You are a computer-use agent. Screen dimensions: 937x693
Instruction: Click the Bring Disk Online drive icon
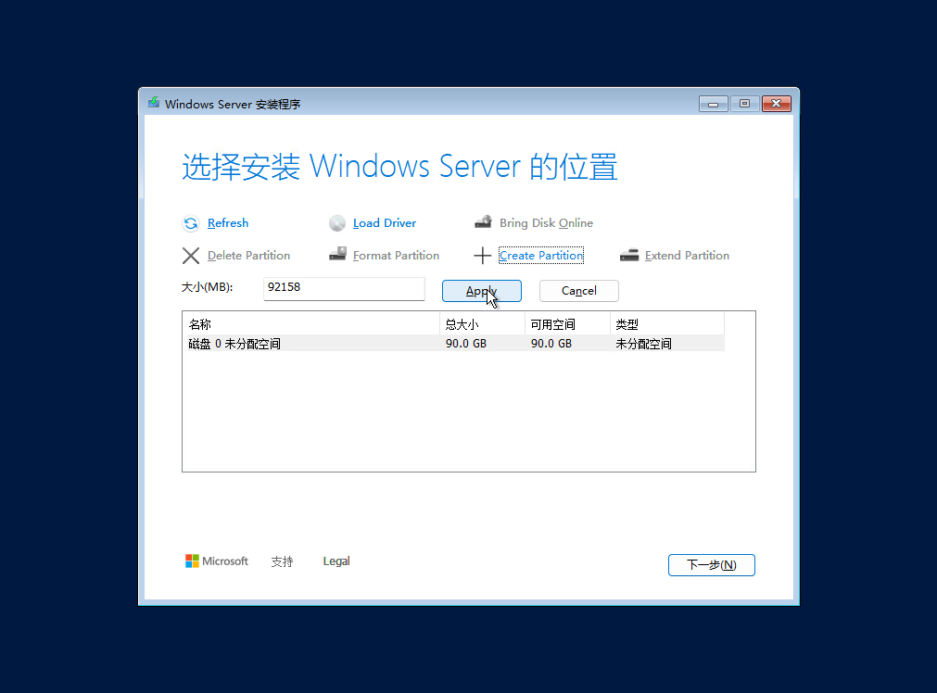click(x=483, y=222)
